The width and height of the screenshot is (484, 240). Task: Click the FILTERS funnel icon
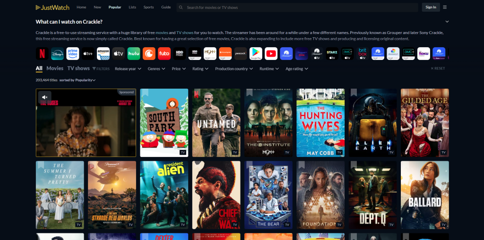pos(94,69)
